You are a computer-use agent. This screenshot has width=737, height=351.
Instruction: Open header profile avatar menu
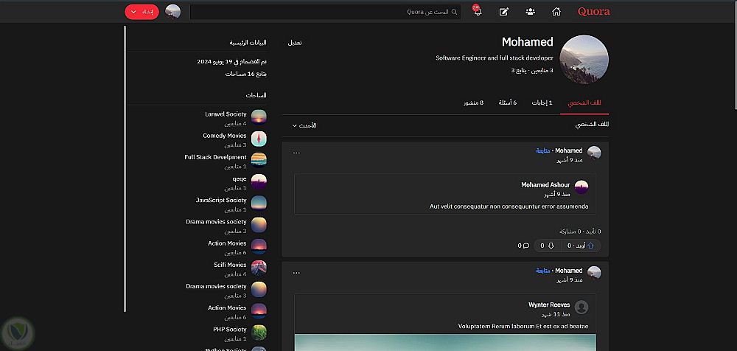pos(173,12)
